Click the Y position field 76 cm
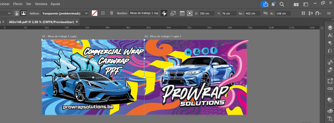Viewport: 334px width, 123px height. pyautogui.click(x=229, y=13)
